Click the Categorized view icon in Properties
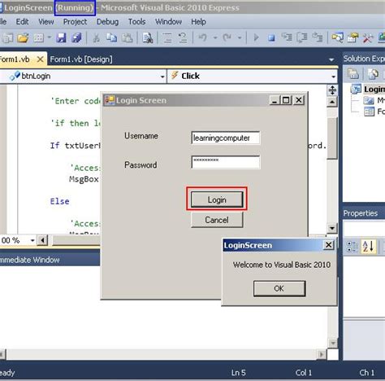The width and height of the screenshot is (385, 381). pyautogui.click(x=353, y=247)
